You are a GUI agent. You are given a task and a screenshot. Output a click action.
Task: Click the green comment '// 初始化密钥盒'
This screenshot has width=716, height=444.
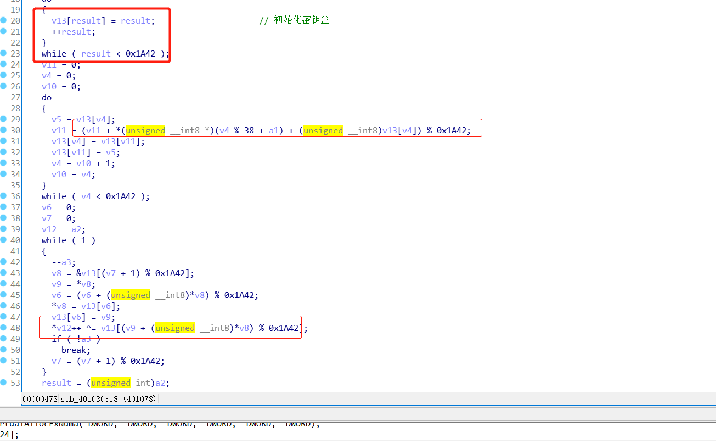(294, 21)
